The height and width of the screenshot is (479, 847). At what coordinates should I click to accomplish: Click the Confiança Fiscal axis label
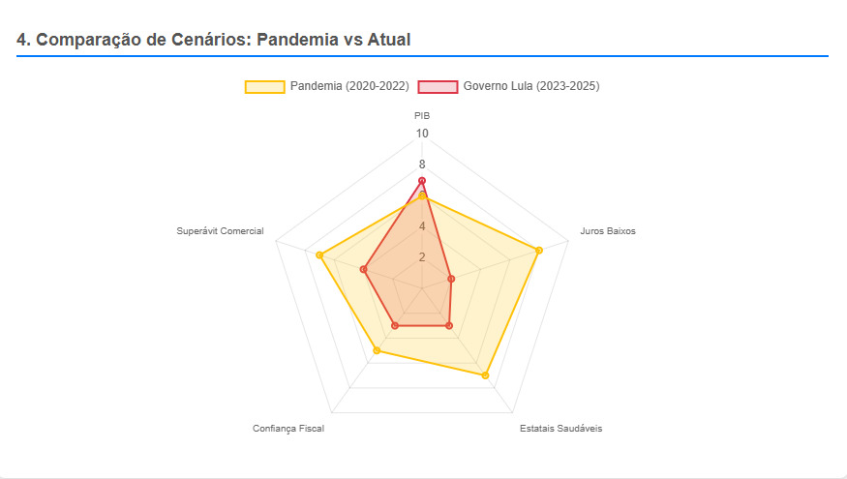pyautogui.click(x=288, y=428)
